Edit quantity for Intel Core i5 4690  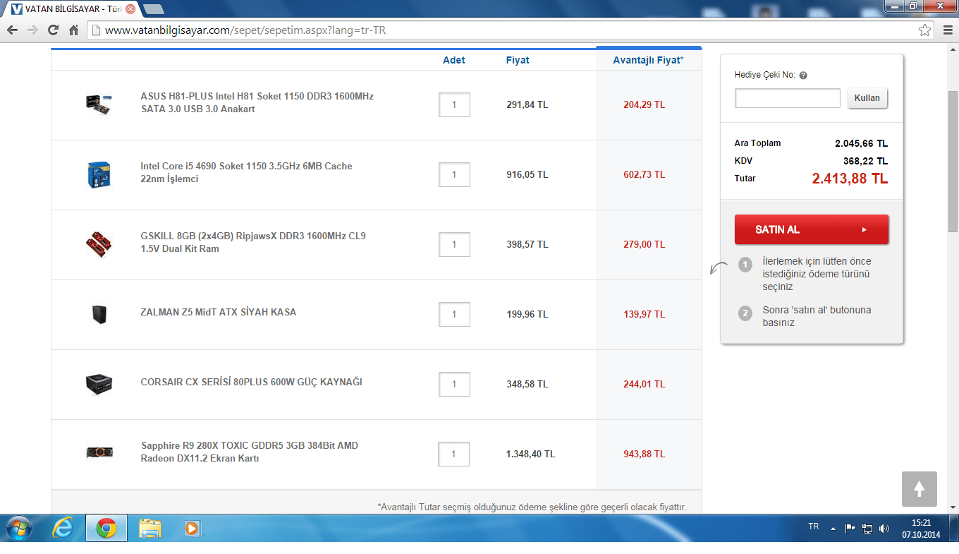point(454,174)
